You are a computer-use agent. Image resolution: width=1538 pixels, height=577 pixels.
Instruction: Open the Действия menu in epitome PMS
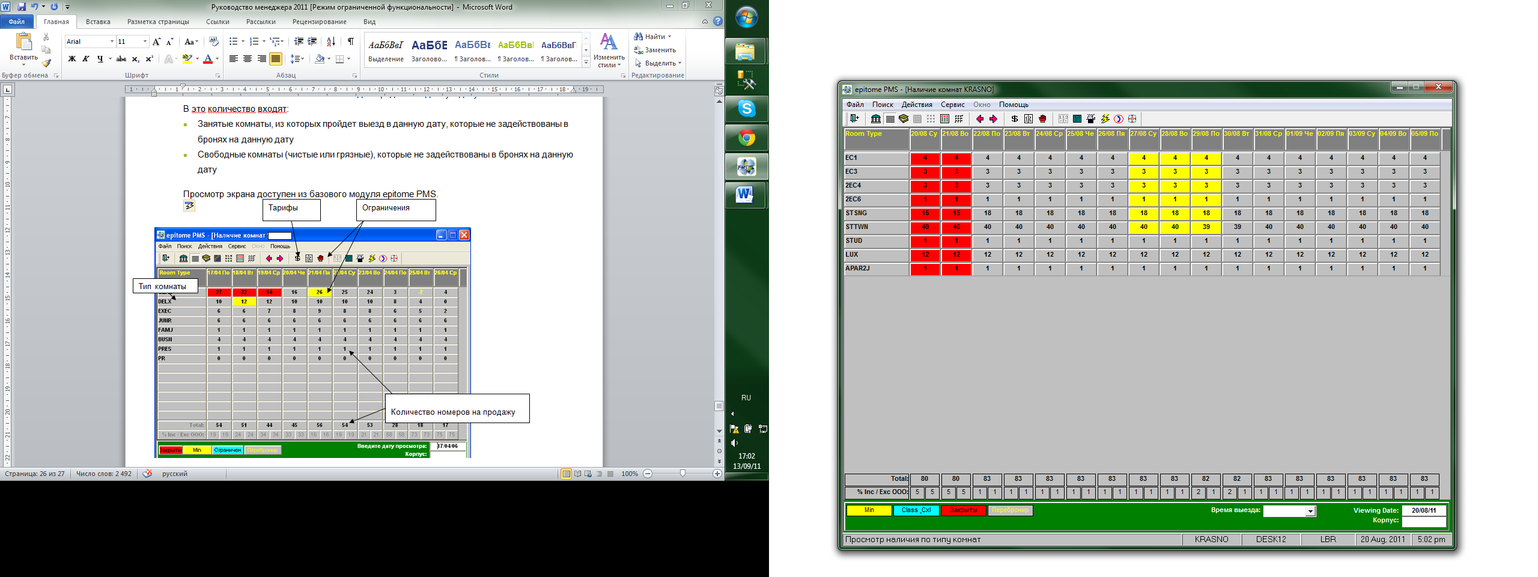917,105
